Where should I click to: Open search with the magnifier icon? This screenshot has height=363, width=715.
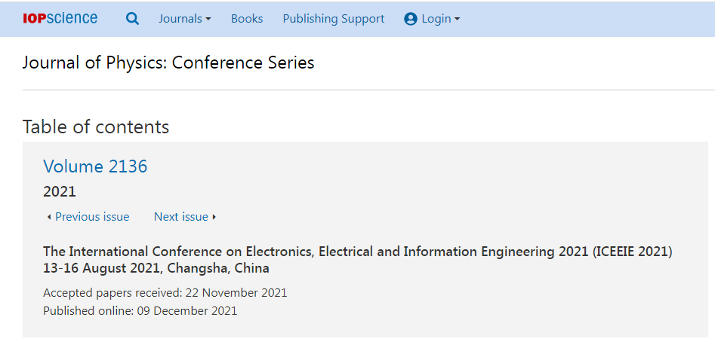click(132, 19)
